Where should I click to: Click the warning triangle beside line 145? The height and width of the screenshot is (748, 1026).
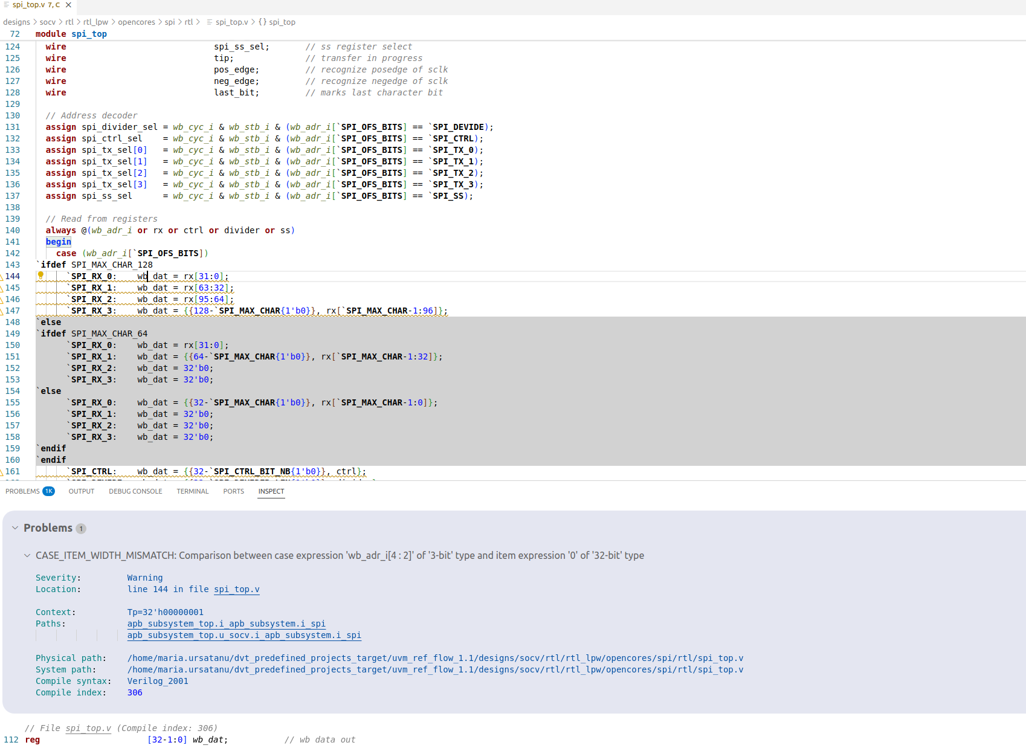[3, 288]
